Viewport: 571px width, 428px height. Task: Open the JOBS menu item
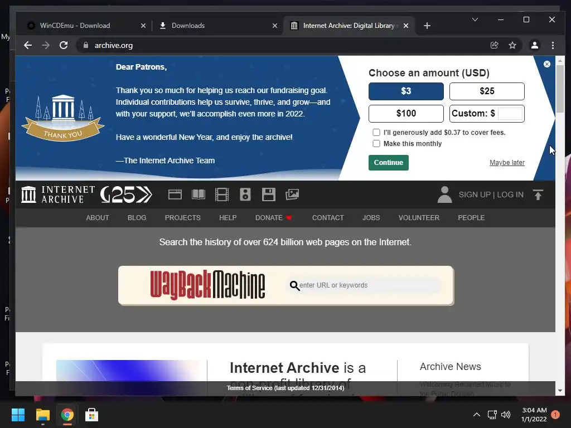[371, 218]
